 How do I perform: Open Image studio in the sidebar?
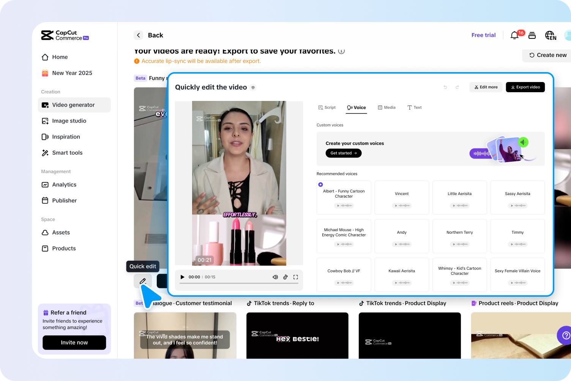pyautogui.click(x=74, y=121)
